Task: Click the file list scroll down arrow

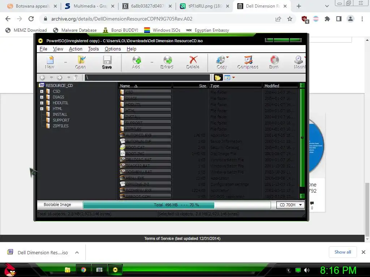Action: pyautogui.click(x=302, y=196)
